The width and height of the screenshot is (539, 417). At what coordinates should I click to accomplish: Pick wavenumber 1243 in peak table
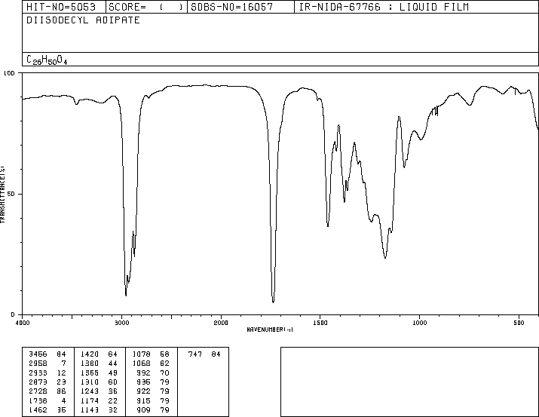click(90, 391)
